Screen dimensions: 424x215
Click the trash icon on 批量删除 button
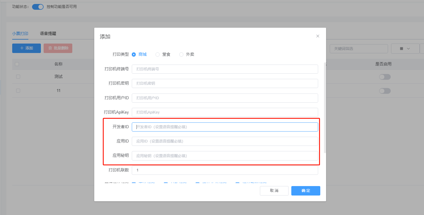pos(50,48)
